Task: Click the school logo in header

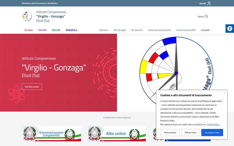Action: (27, 16)
